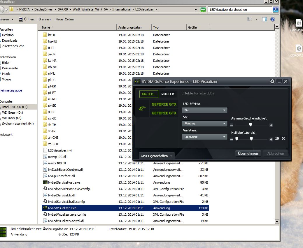The width and height of the screenshot is (303, 248).
Task: Select the zh-CHT folder icon
Action: pos(45,144)
